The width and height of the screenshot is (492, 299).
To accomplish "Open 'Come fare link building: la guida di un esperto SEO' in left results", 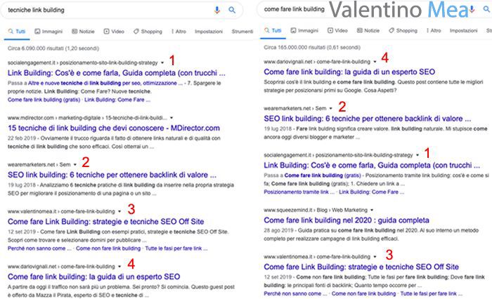I will click(x=93, y=277).
